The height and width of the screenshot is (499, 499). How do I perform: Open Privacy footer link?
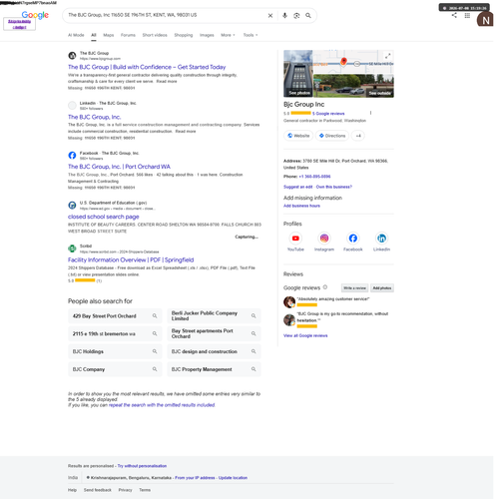click(125, 490)
